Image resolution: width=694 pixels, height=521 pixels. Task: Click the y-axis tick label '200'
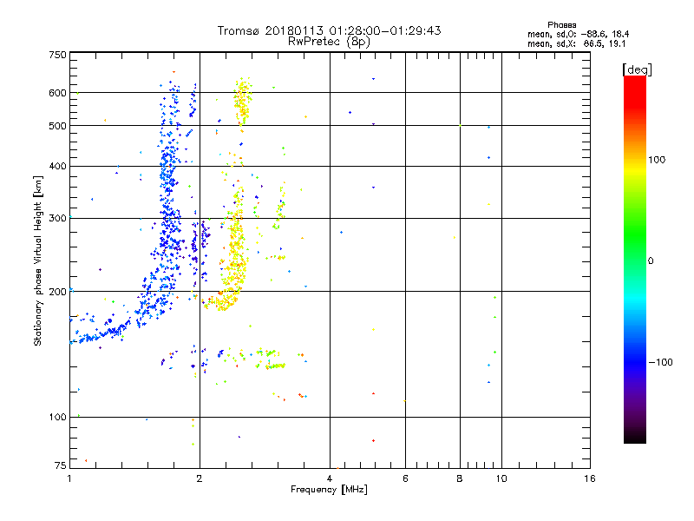pos(57,292)
